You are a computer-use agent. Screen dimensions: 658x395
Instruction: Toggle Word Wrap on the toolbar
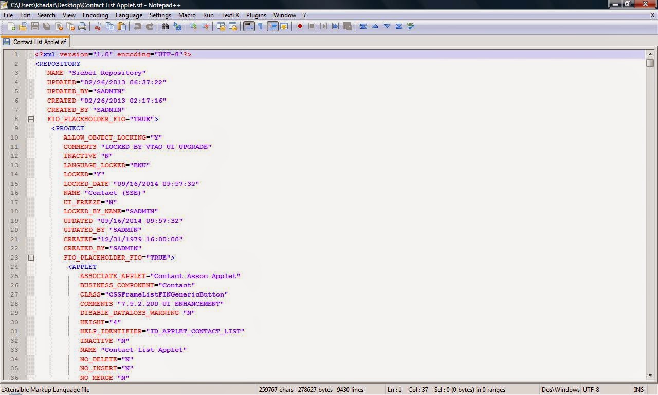tap(248, 26)
